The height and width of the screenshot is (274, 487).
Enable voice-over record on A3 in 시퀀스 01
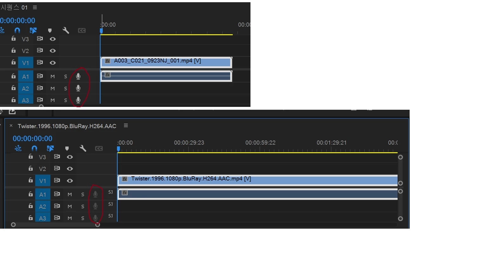[x=78, y=100]
